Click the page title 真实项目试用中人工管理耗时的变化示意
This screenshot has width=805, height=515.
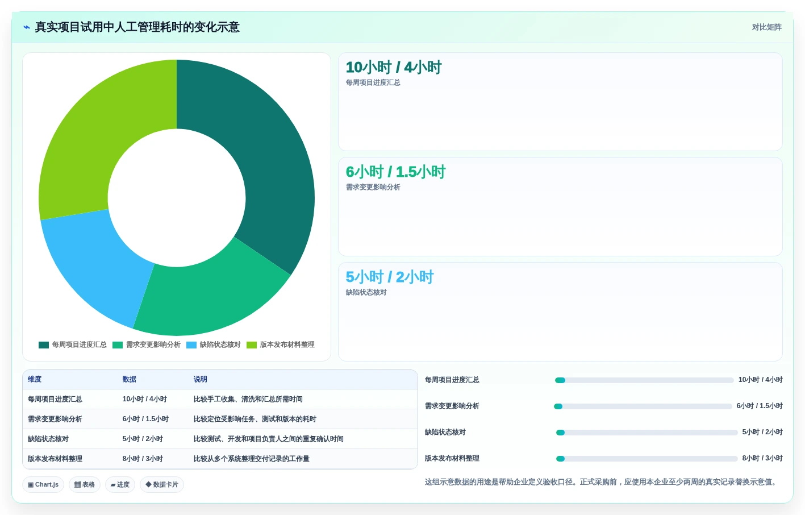pyautogui.click(x=137, y=27)
